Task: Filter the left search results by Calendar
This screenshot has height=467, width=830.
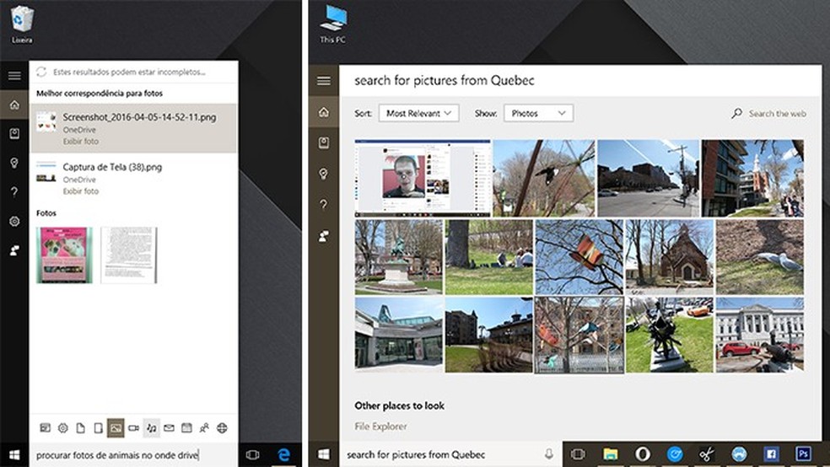Action: (x=186, y=428)
